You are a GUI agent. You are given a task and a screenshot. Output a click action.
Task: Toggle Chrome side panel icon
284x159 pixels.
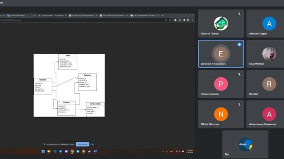(184, 20)
